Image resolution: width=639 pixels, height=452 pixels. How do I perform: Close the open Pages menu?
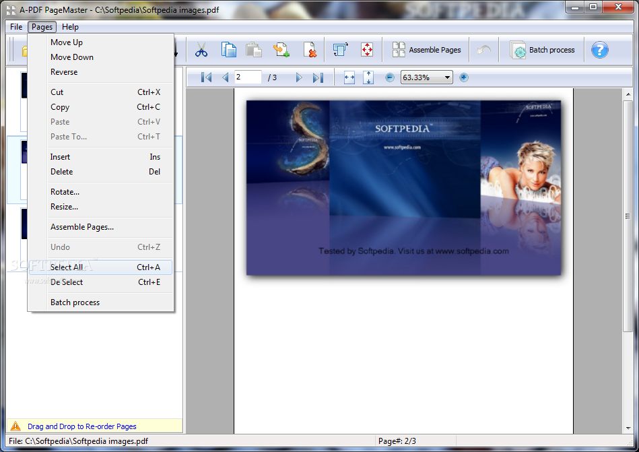42,27
